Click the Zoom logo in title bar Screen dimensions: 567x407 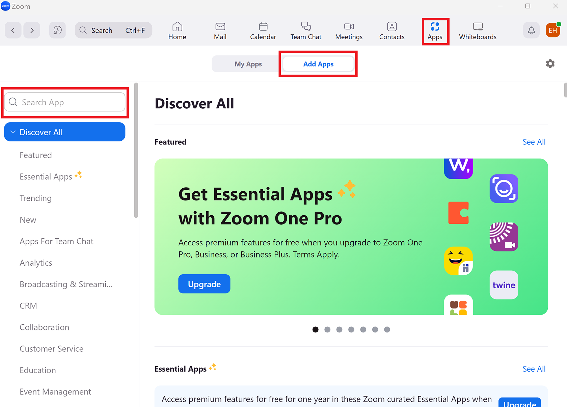point(5,6)
